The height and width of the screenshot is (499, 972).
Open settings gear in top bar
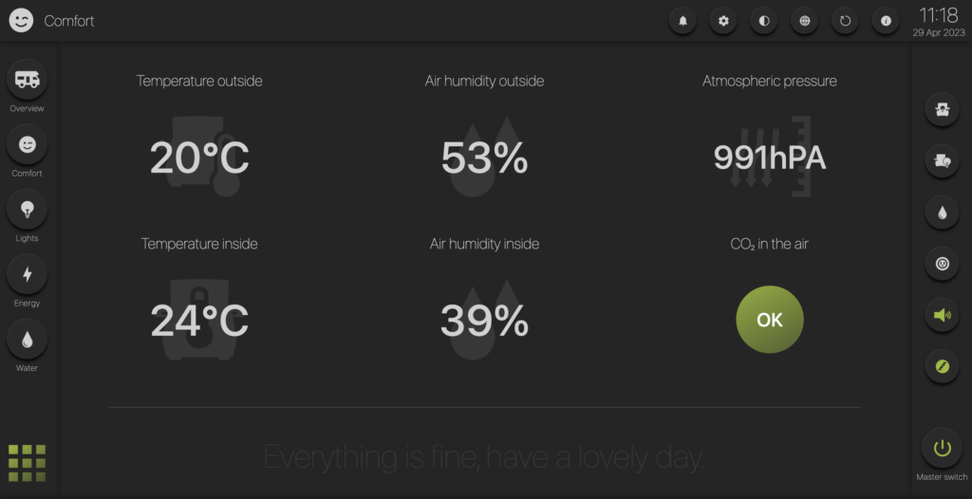[723, 21]
